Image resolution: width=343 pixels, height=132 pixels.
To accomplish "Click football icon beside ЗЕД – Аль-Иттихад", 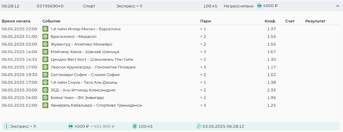I will pyautogui.click(x=45, y=90).
